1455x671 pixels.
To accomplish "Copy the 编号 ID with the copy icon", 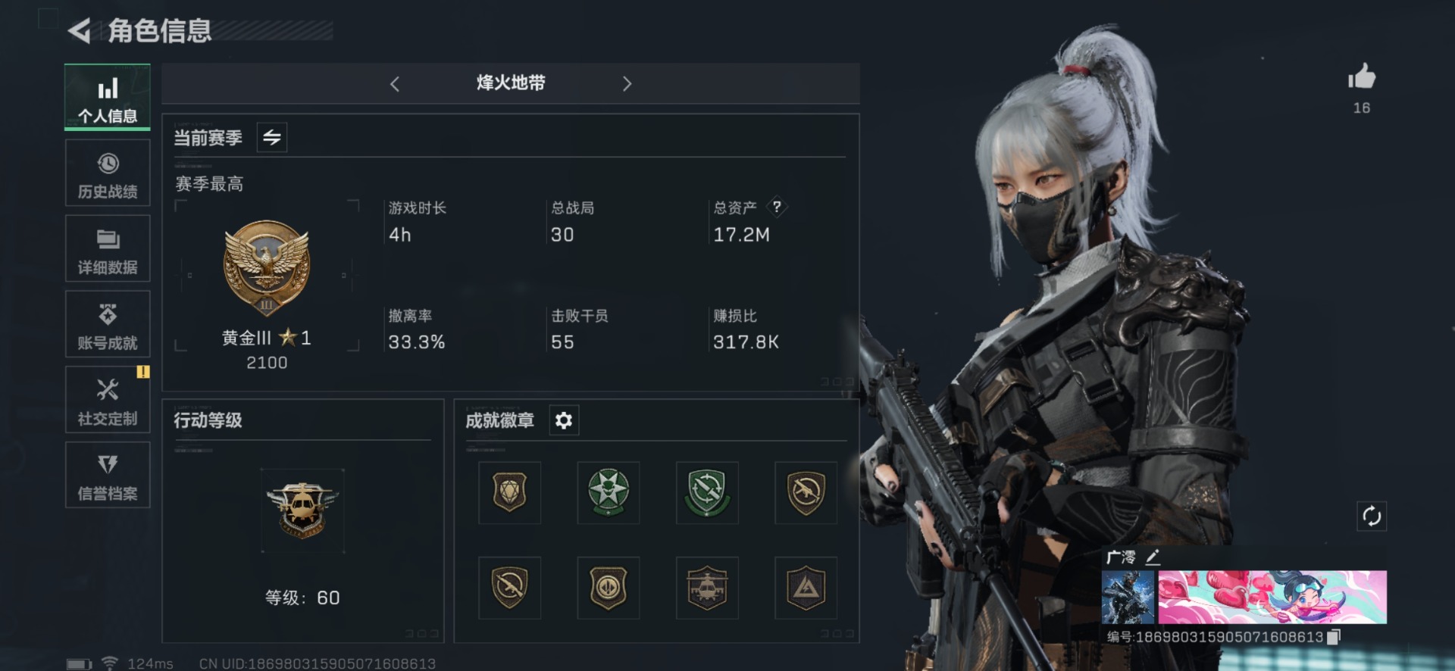I will pyautogui.click(x=1335, y=637).
